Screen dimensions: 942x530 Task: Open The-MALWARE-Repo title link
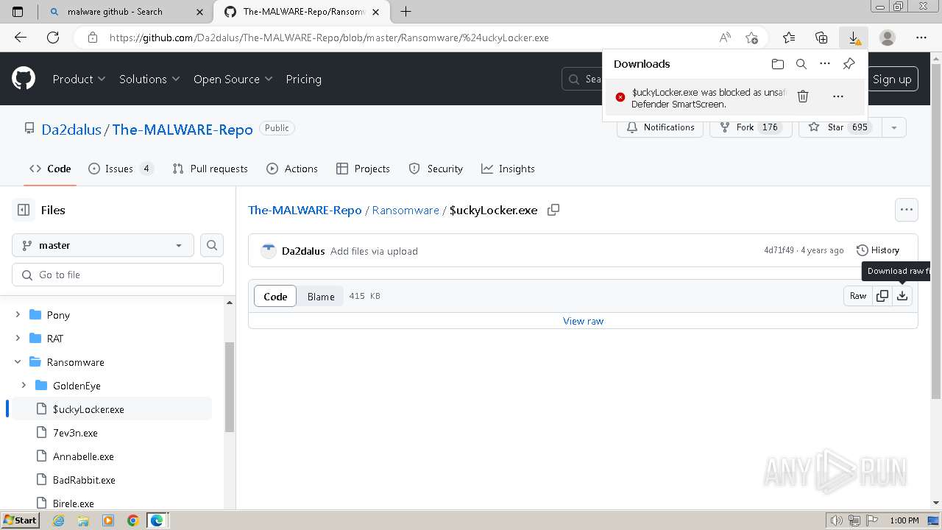(183, 130)
